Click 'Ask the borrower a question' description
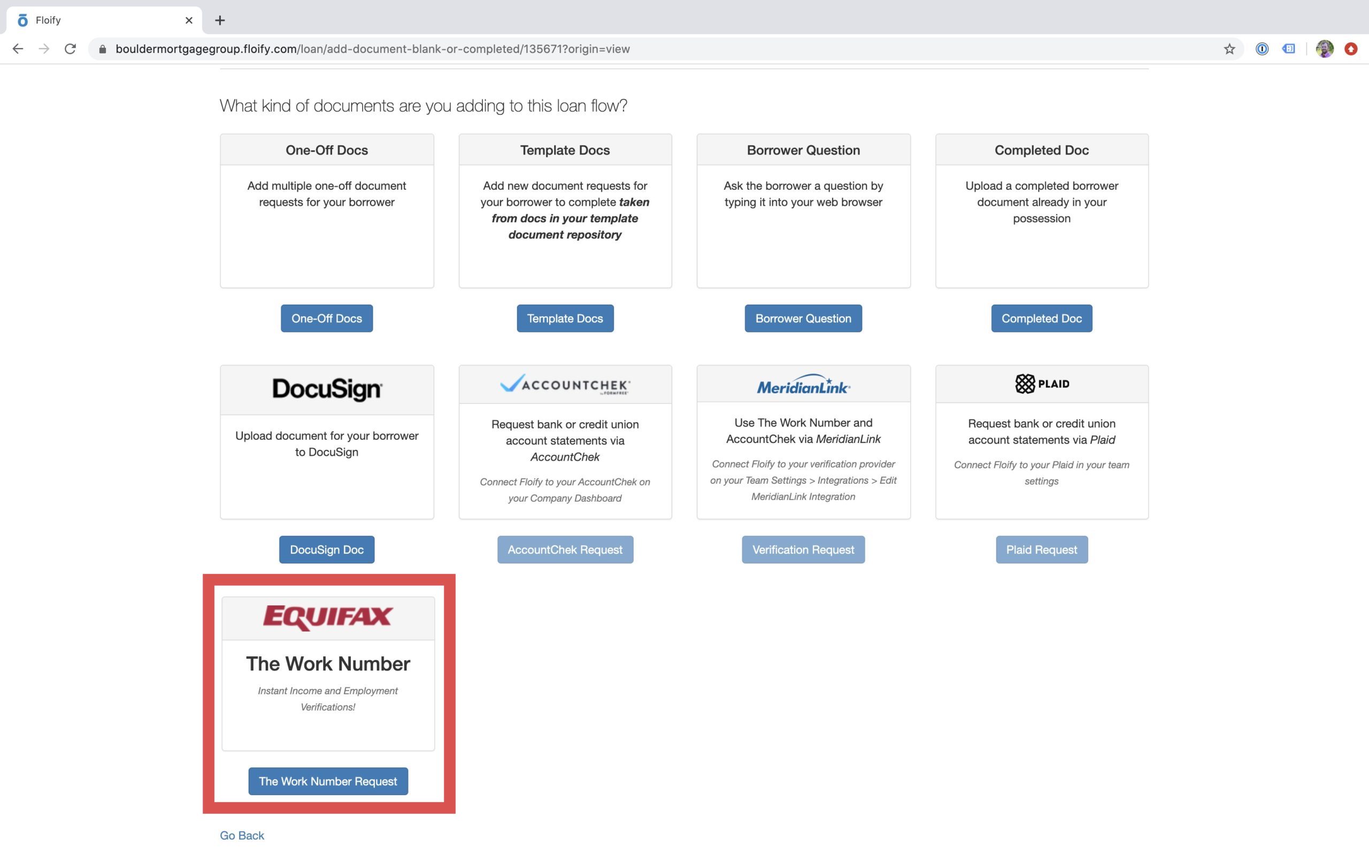This screenshot has height=855, width=1369. pyautogui.click(x=803, y=194)
